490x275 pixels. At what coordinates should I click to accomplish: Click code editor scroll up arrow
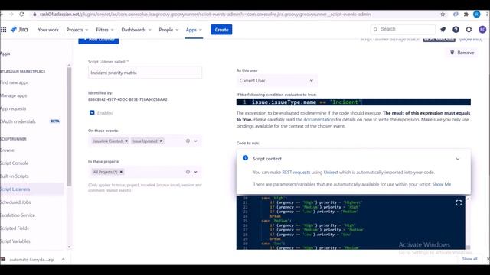[x=468, y=199]
